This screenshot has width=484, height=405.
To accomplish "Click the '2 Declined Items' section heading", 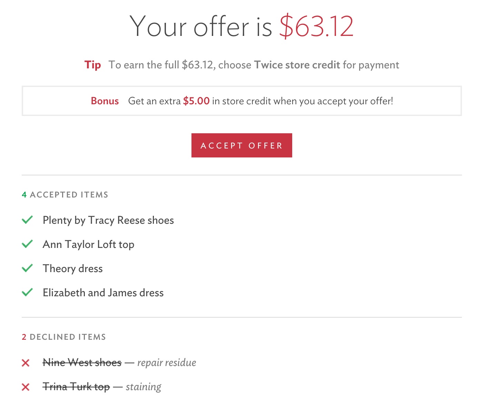I will click(x=64, y=337).
